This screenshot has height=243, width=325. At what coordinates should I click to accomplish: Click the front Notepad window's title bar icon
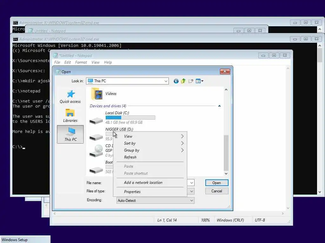(x=55, y=55)
